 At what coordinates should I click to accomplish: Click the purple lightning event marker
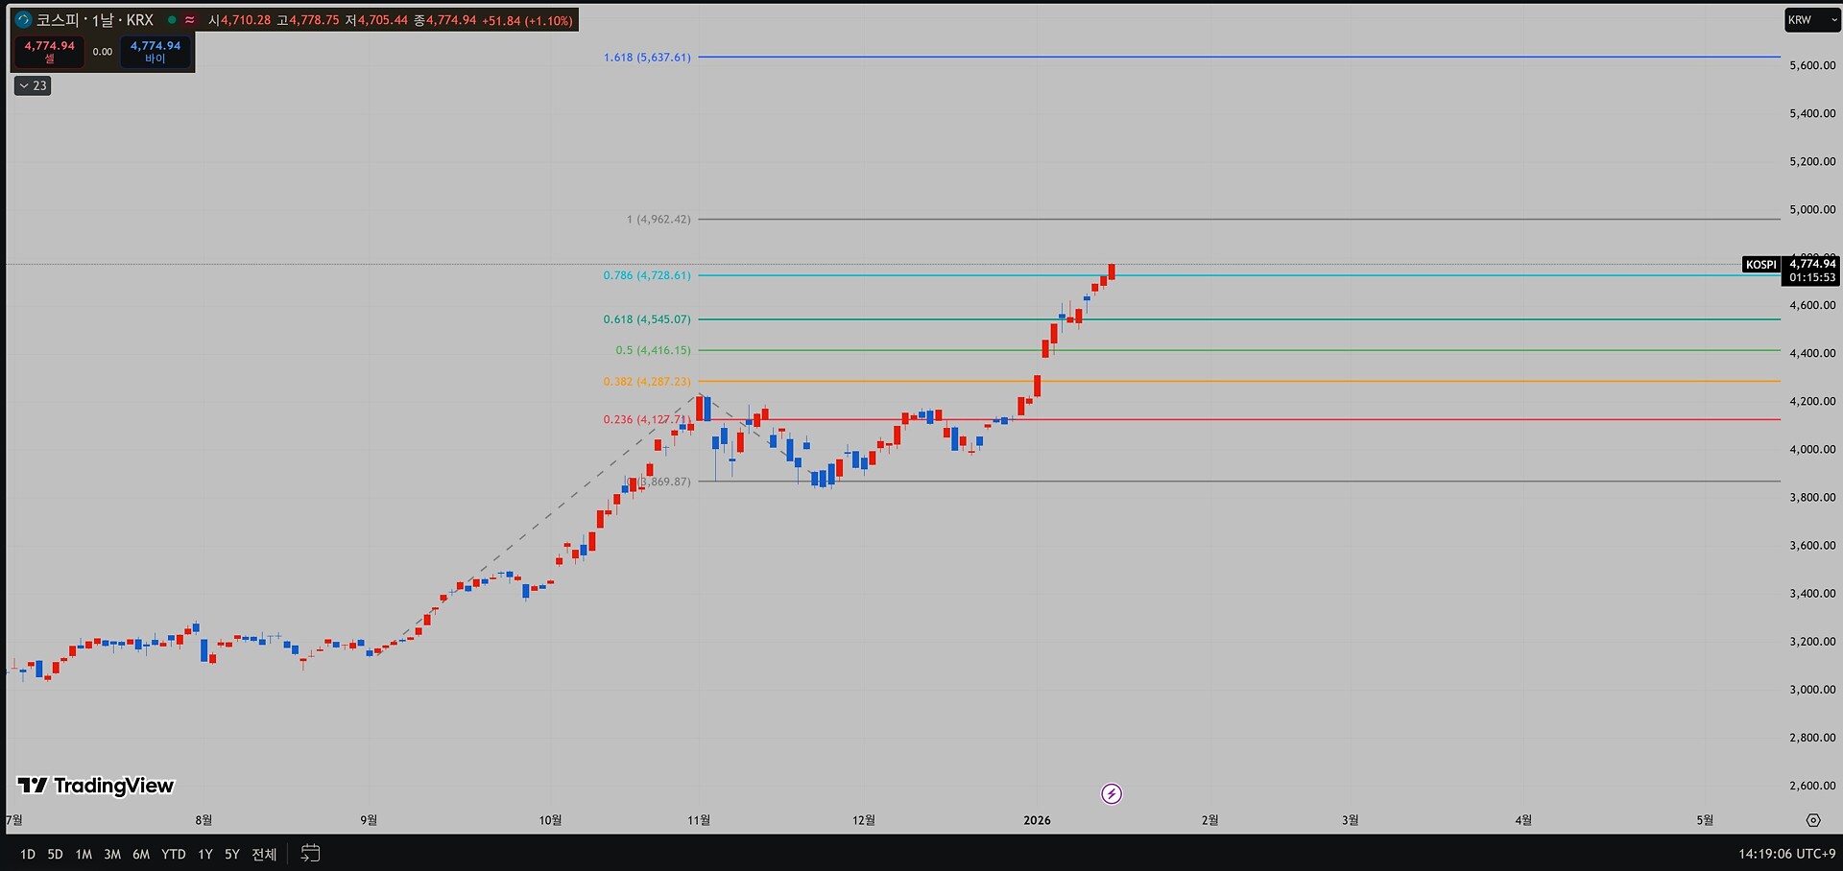pos(1111,793)
